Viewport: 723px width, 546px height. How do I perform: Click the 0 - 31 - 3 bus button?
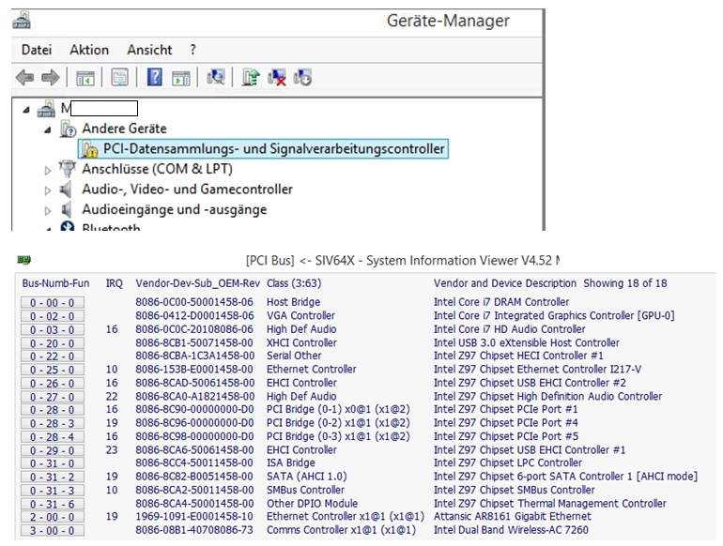[52, 491]
